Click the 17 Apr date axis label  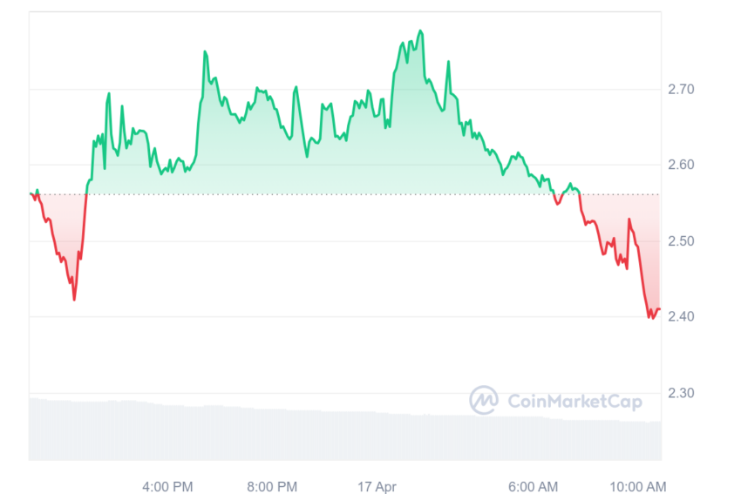377,486
